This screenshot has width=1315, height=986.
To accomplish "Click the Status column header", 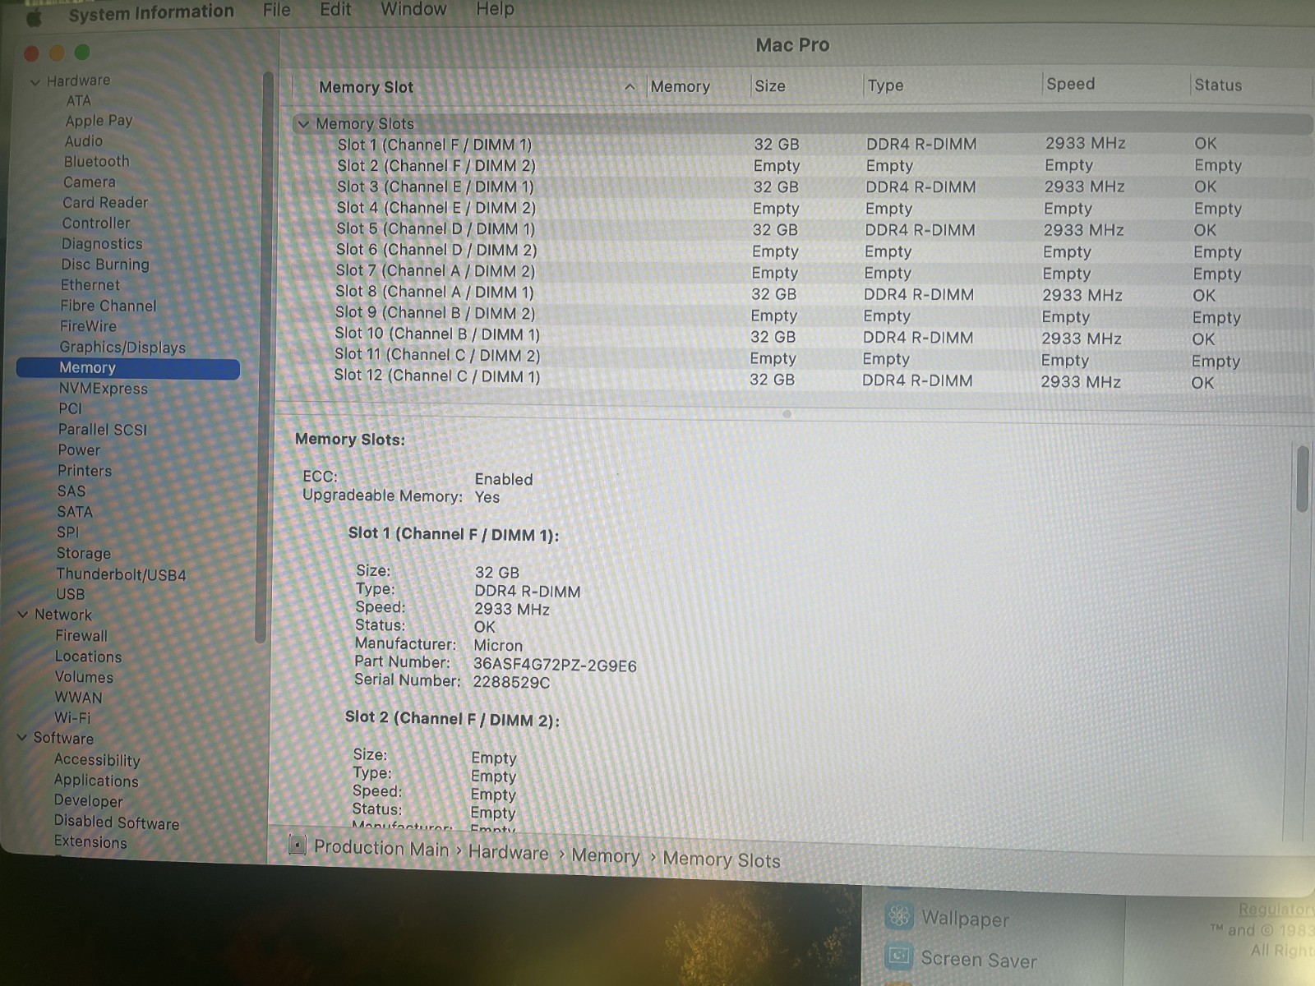I will [x=1218, y=85].
